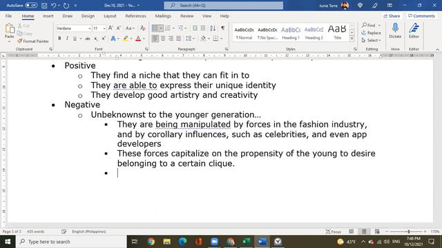The height and width of the screenshot is (248, 442).
Task: Align paragraph text to the right
Action: point(171,39)
